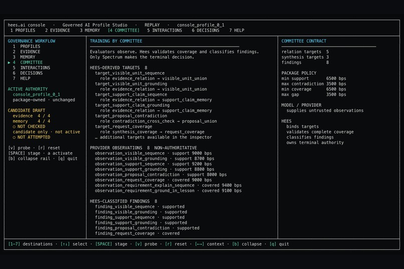
Task: Click observation_visible_sequence row
Action: (153, 153)
